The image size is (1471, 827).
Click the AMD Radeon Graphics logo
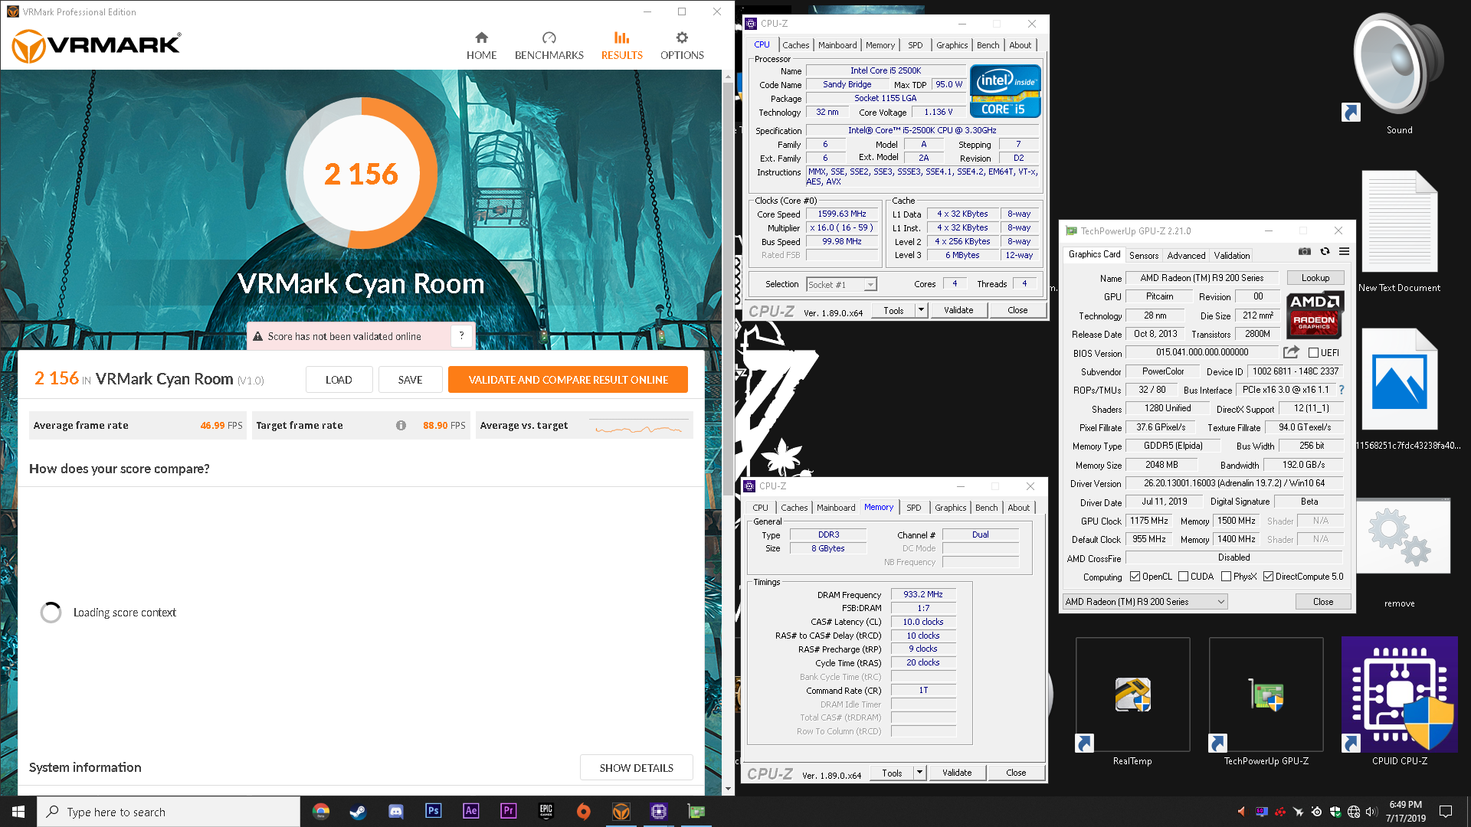(1315, 315)
